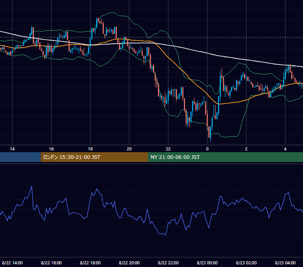Click the 22 hour label on price chart axis

tap(168, 149)
